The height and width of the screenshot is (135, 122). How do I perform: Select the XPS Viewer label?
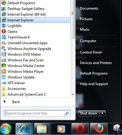16,83
